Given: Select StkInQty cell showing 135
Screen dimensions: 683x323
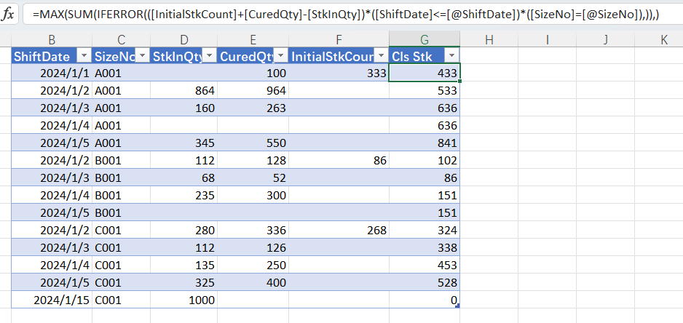Looking at the screenshot, I should (x=183, y=265).
